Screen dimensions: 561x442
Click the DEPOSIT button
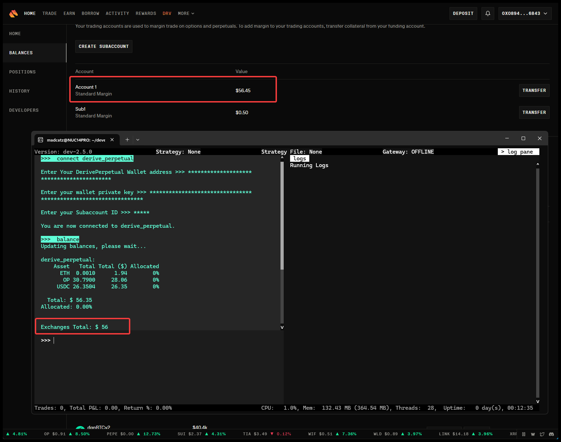(463, 13)
